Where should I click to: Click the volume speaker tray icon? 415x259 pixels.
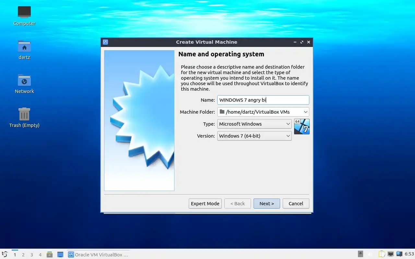370,254
